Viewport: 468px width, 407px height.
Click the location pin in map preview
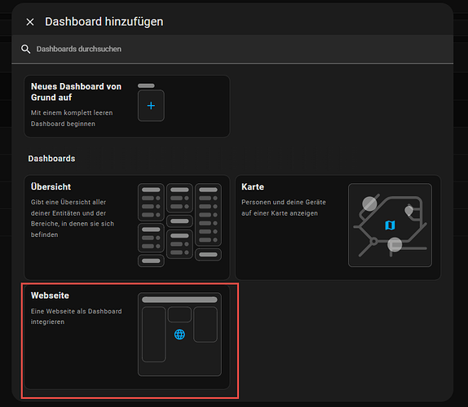[x=408, y=211]
